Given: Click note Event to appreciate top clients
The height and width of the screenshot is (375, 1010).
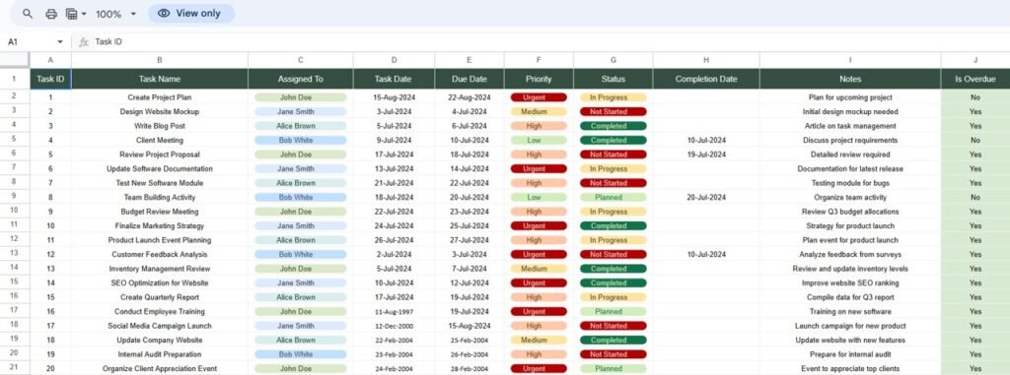Looking at the screenshot, I should (x=850, y=368).
